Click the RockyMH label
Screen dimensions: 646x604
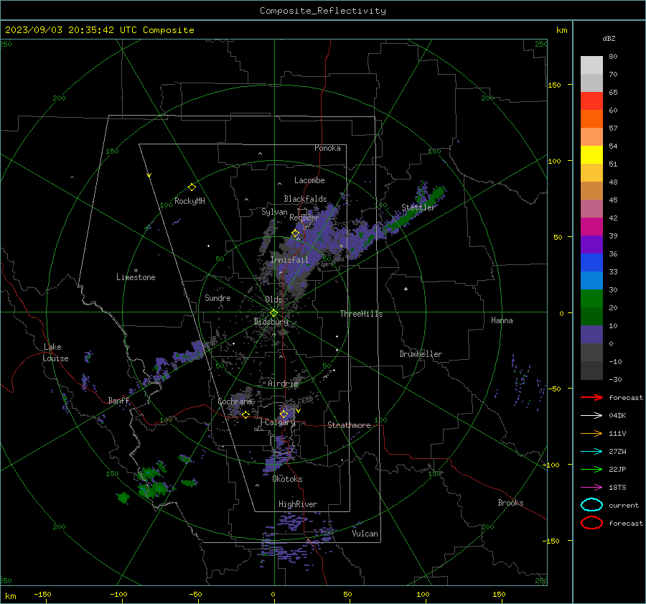tap(189, 201)
